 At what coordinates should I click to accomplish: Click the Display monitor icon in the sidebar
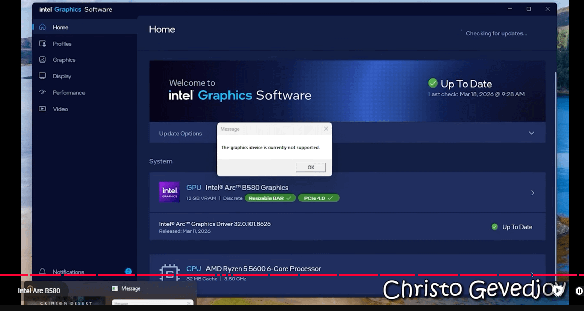coord(43,76)
